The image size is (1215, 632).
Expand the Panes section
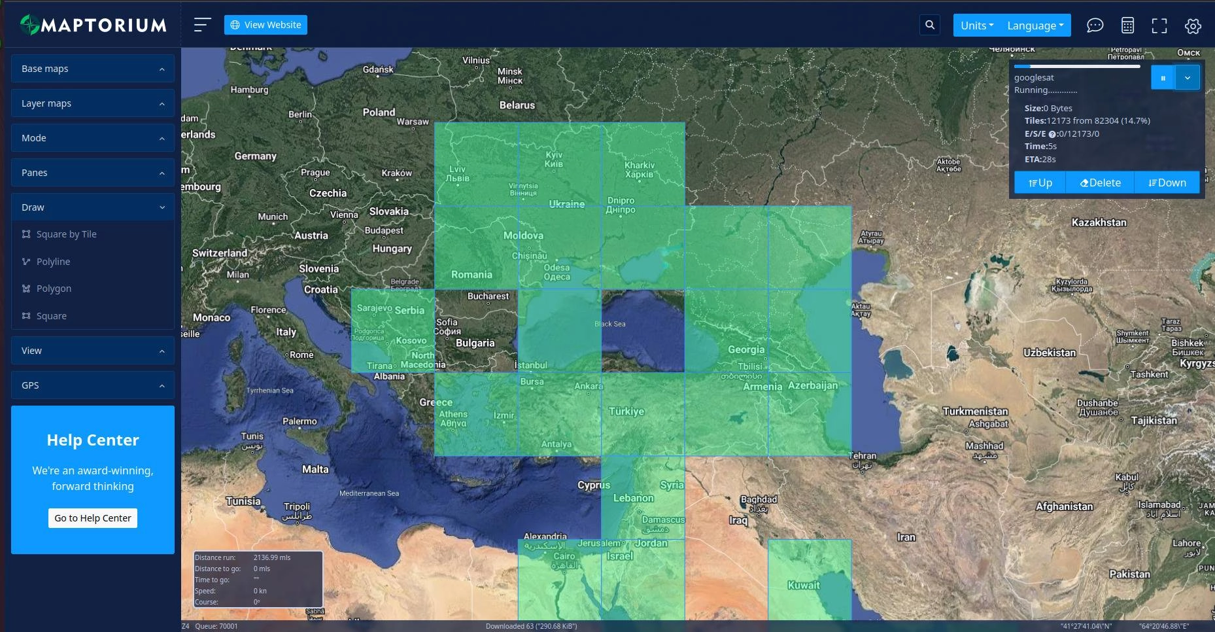click(x=93, y=173)
